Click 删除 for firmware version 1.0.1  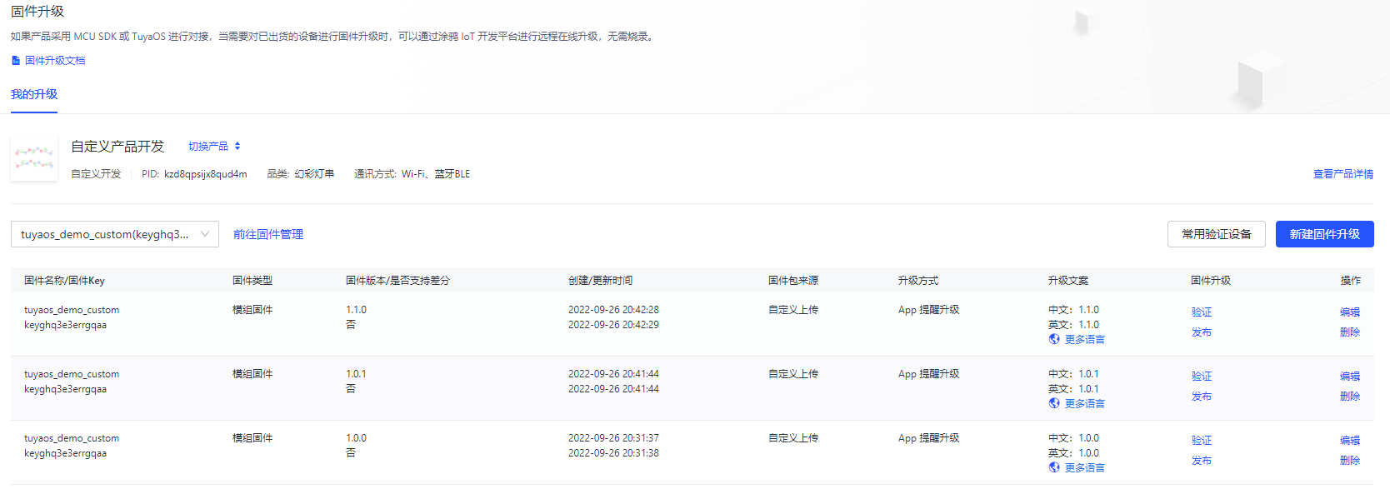point(1350,397)
